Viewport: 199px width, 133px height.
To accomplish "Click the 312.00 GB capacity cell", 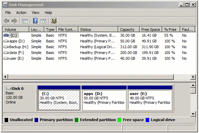I will pos(128,47).
